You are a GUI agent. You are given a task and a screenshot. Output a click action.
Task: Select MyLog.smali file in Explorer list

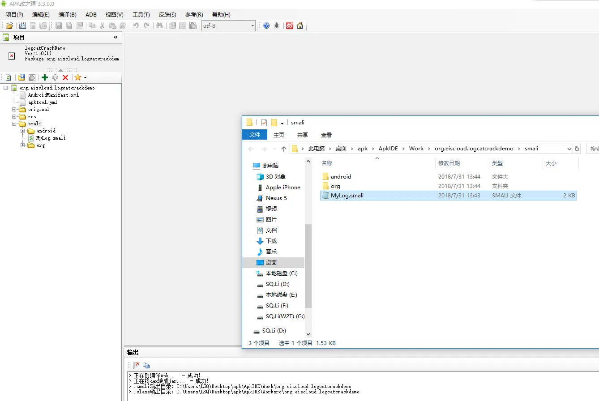click(x=448, y=196)
